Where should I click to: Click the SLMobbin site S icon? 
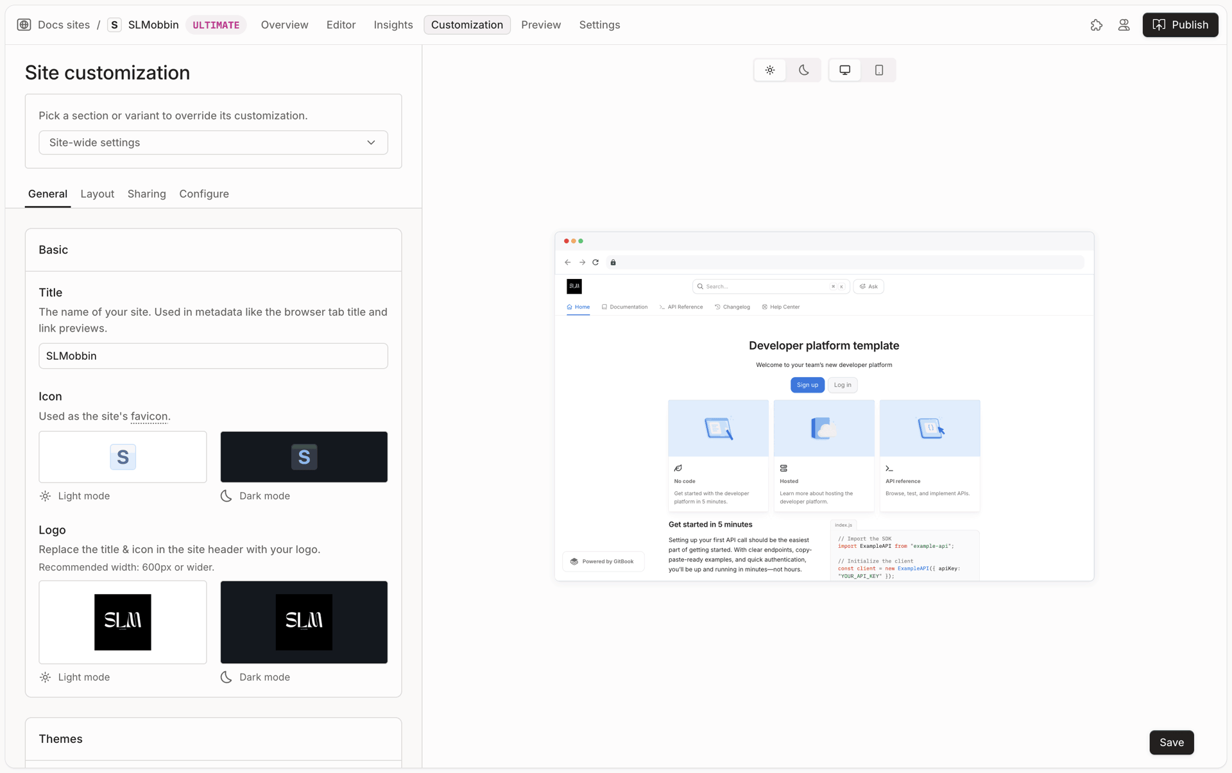point(114,25)
